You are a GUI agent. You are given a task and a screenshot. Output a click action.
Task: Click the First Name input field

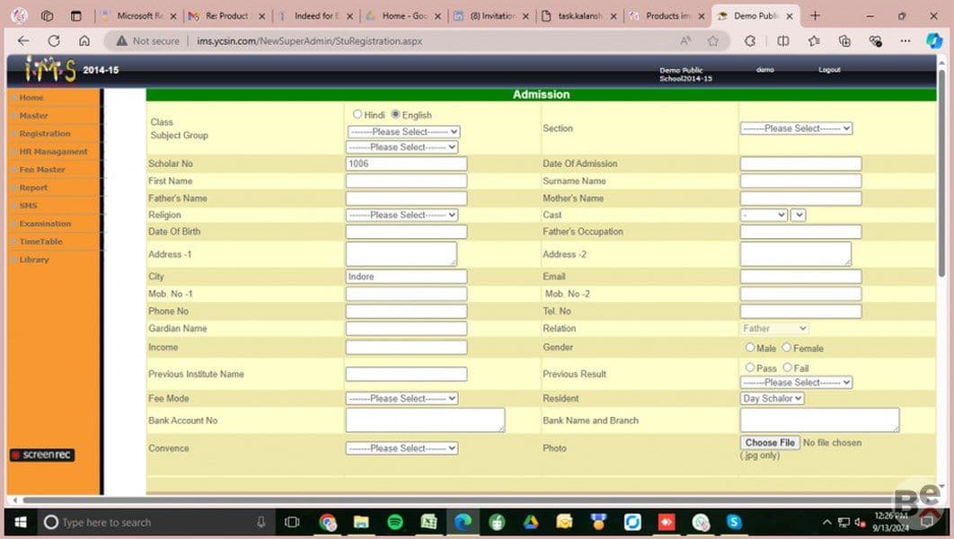point(406,181)
